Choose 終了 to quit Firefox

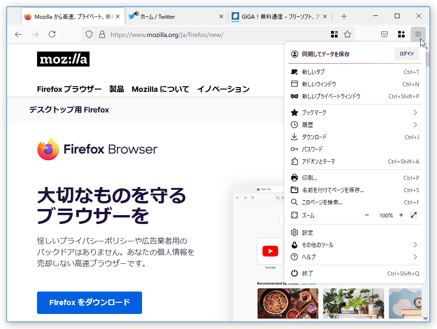click(355, 274)
